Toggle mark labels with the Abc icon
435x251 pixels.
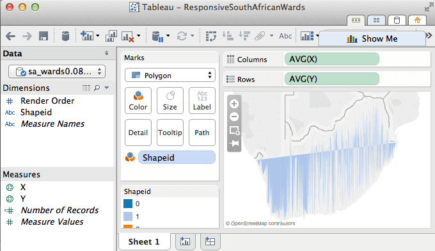pos(285,36)
